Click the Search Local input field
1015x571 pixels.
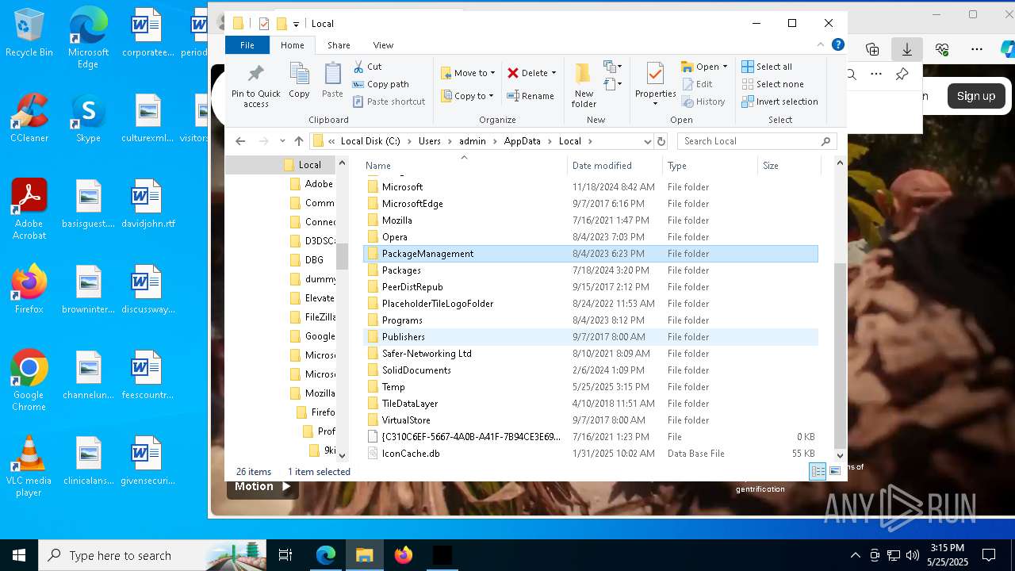click(x=749, y=141)
